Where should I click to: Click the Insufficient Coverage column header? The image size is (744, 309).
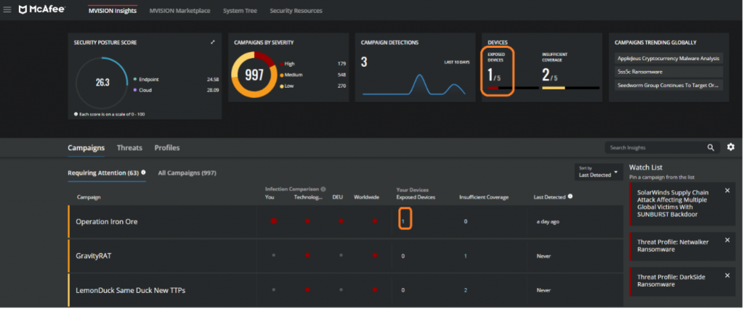(484, 197)
